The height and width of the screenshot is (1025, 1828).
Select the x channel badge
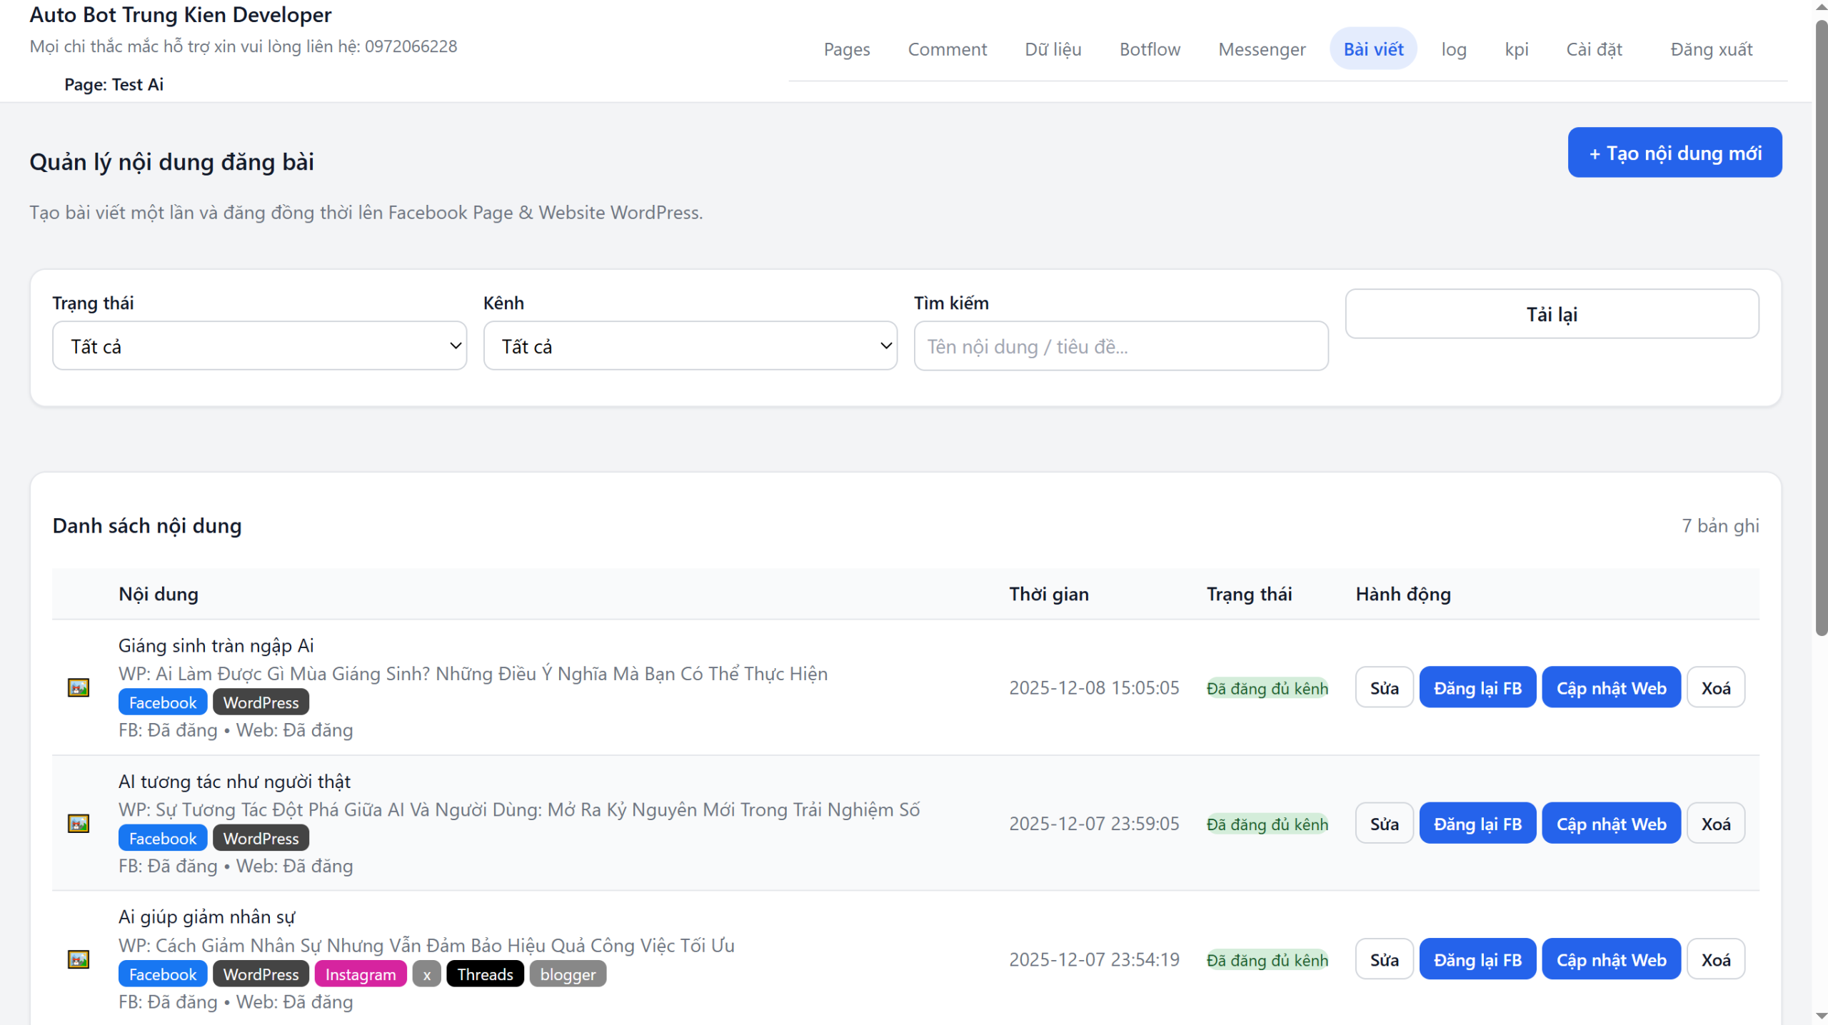click(426, 974)
